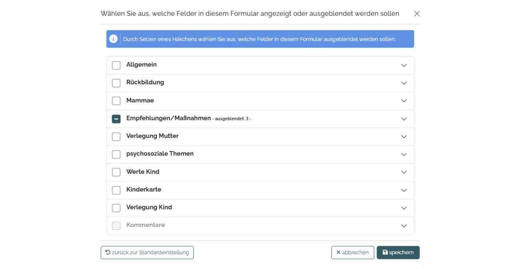Tick the Kinderkarte checkbox
Screen dimensions: 516x269
116,190
